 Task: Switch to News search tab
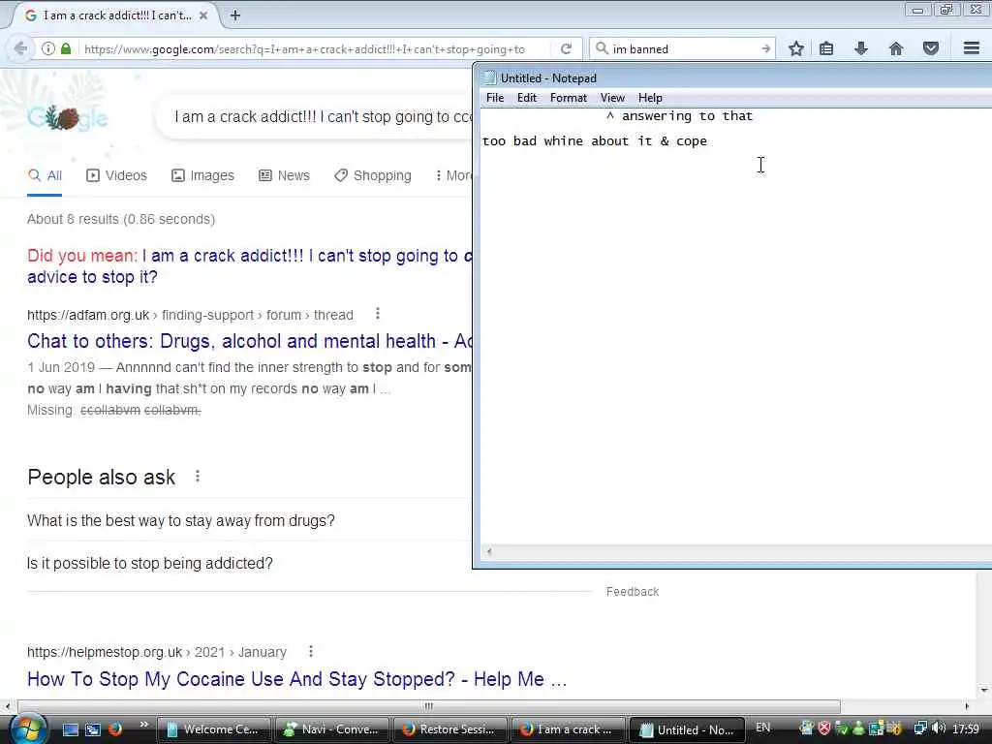click(x=284, y=175)
